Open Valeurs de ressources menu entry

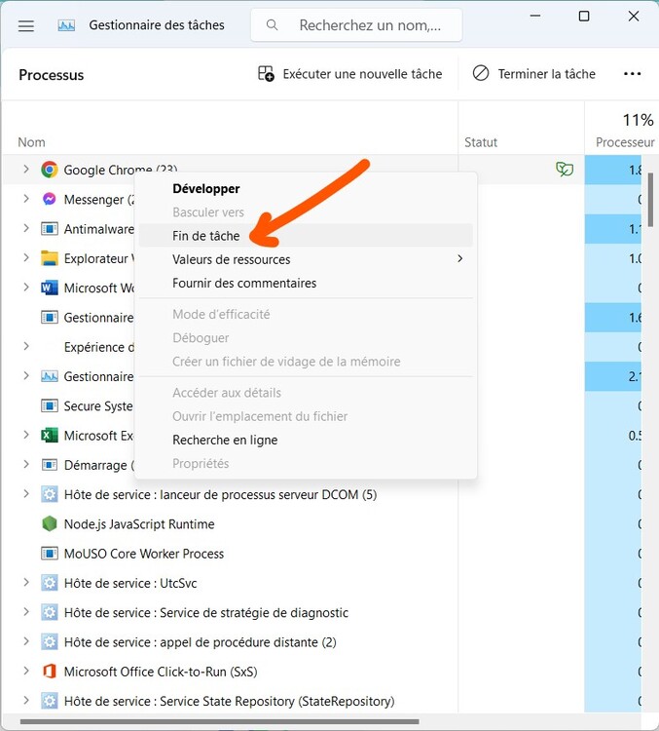click(306, 259)
